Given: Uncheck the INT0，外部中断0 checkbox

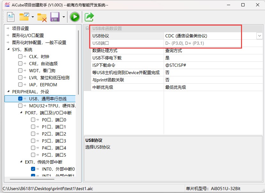Looking at the screenshot, I should pos(33,169).
